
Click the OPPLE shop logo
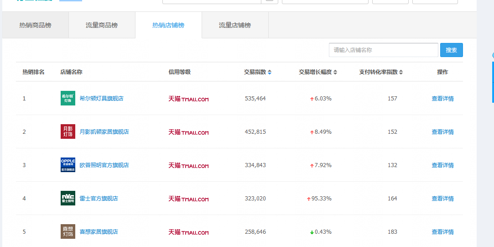coord(68,165)
